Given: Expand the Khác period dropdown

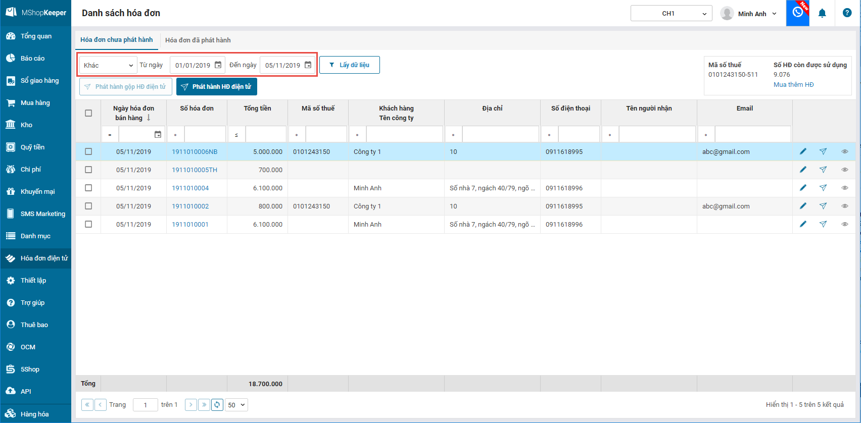Looking at the screenshot, I should (108, 65).
